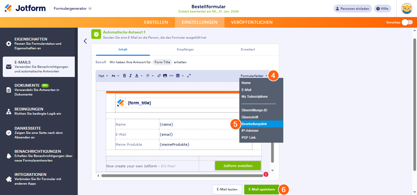Toggle bold formatting in the editor toolbar
The width and height of the screenshot is (417, 195).
(x=125, y=76)
